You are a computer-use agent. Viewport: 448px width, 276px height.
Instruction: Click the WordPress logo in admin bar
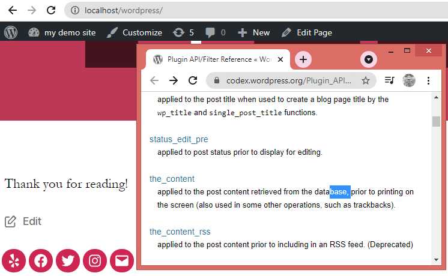click(x=11, y=32)
